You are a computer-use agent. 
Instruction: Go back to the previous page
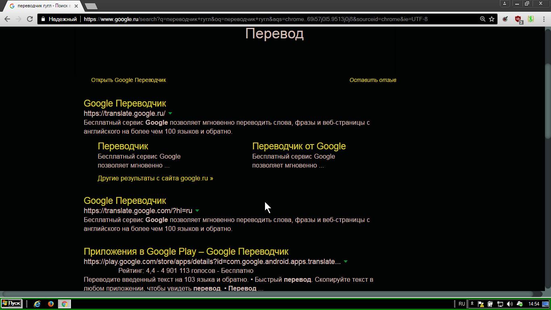(x=7, y=19)
